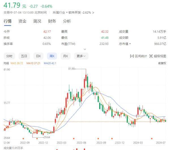Click the MA20 42.1 indicator label
The image size is (170, 150).
coord(50,63)
